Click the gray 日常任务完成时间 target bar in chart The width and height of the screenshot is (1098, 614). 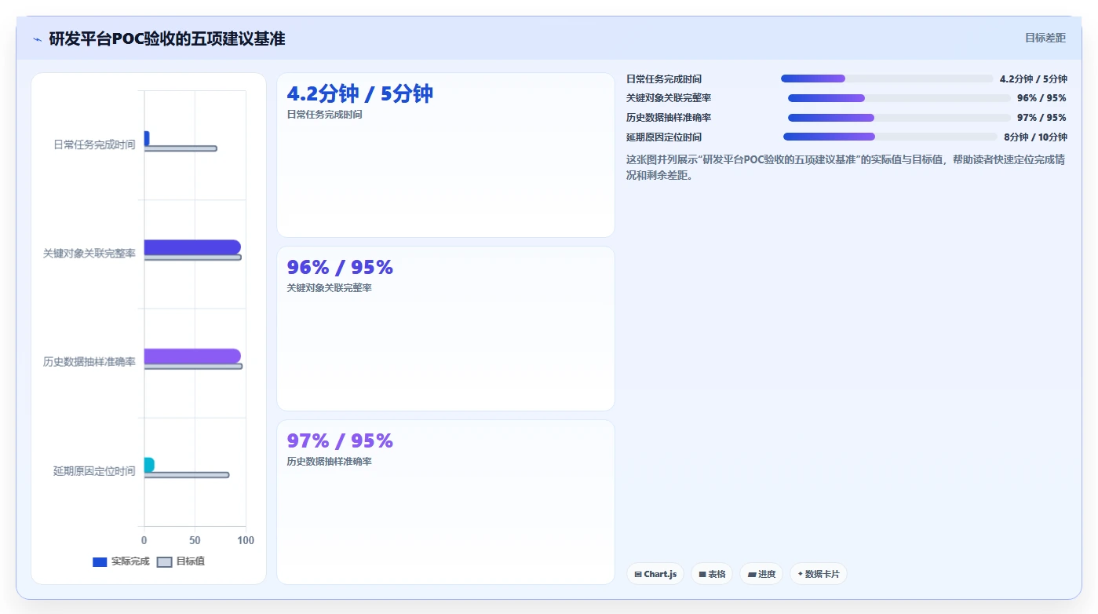coord(181,148)
